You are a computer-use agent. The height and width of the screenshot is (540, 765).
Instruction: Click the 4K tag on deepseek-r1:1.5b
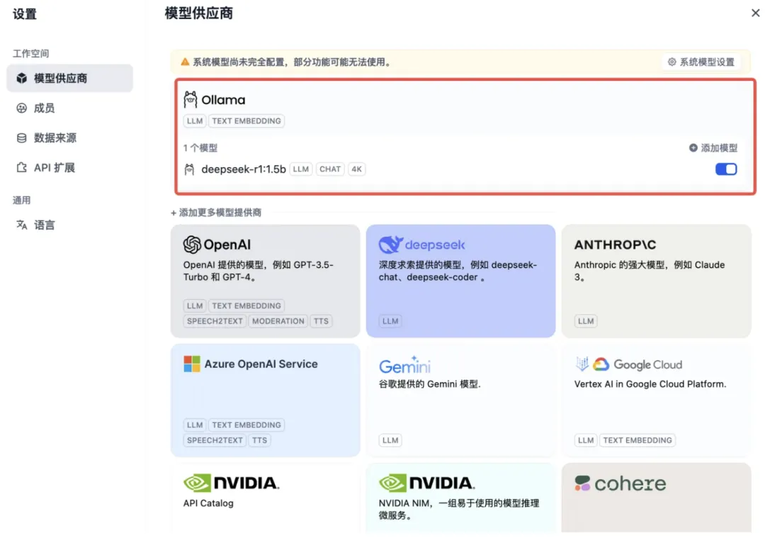click(x=356, y=169)
